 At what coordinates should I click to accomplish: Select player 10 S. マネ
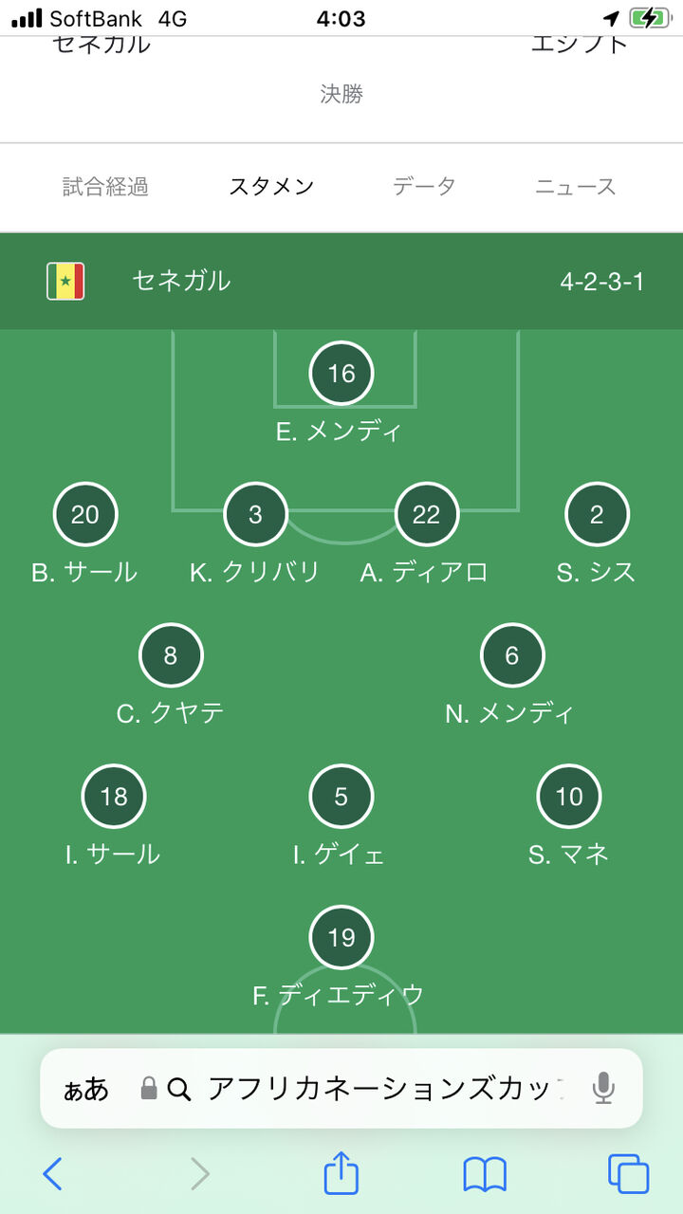click(569, 798)
